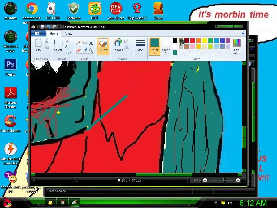
Task: Switch to the View ribbon tab
Action: (69, 34)
